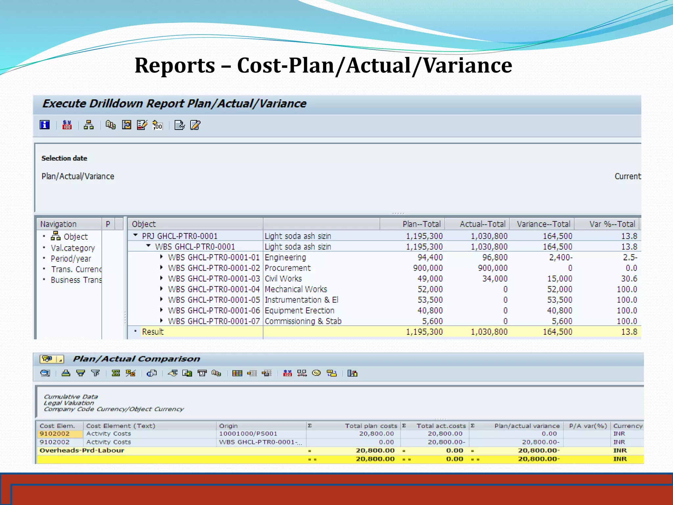This screenshot has height=505, width=673.
Task: Click the Details magnifier icon in the comparison toolbar
Action: pyautogui.click(x=45, y=373)
